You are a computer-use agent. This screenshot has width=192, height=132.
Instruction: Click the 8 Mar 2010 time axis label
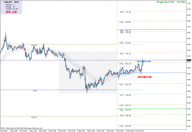pyautogui.click(x=4, y=131)
